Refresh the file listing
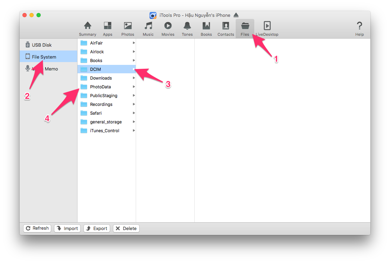 pos(37,228)
